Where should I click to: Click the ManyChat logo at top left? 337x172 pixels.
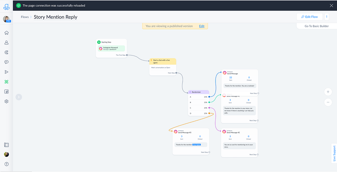pyautogui.click(x=7, y=7)
